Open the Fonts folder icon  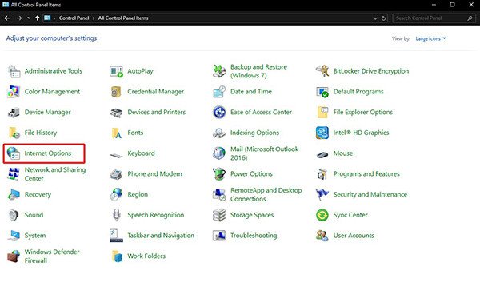(116, 133)
